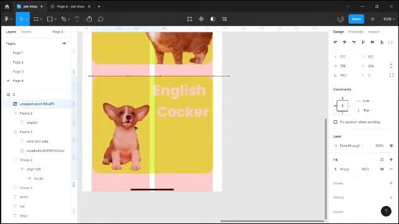Click the Crop image icon
Screen dimensions: 399x224
tap(224, 19)
